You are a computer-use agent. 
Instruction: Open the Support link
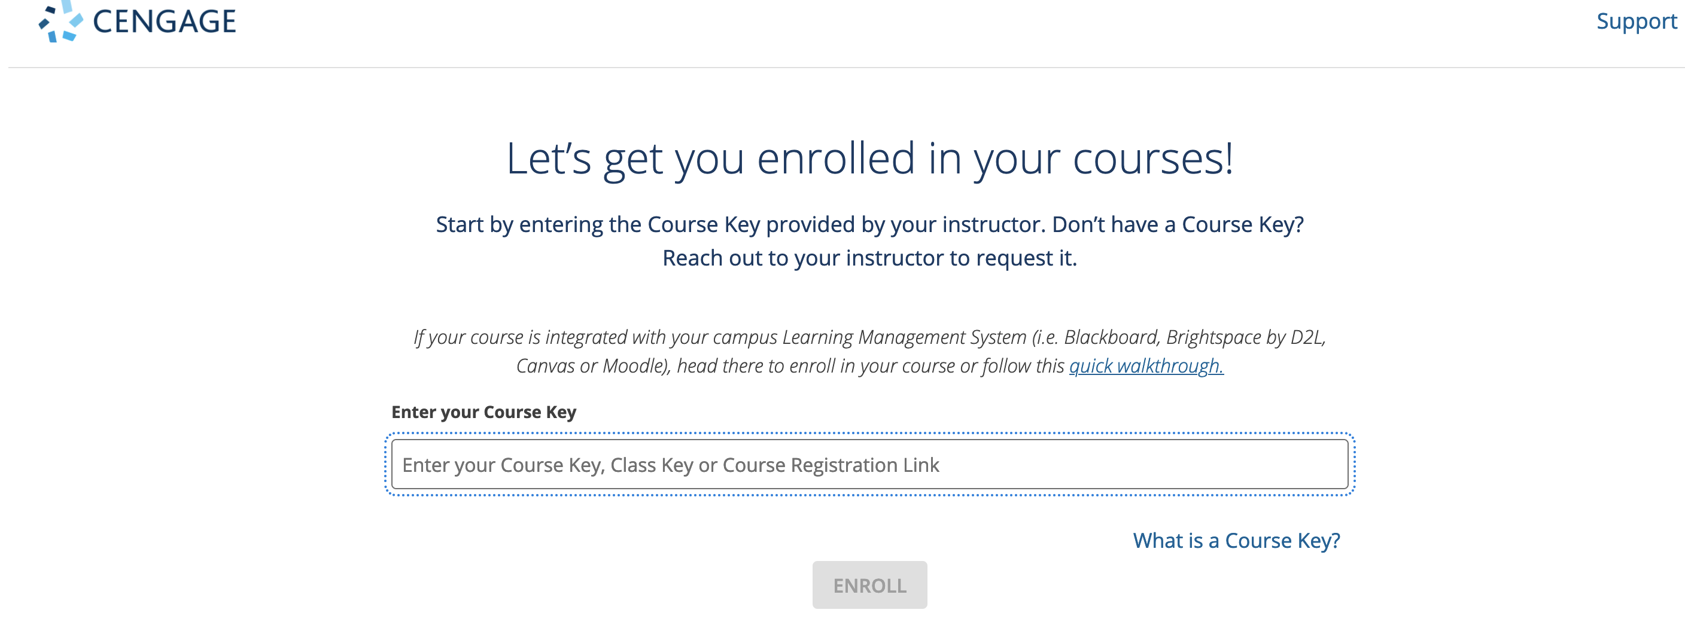point(1636,22)
